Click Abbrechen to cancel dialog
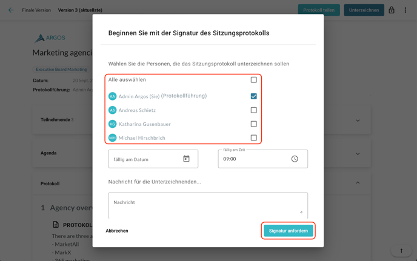Screen dimensions: 417x261 (x=117, y=231)
